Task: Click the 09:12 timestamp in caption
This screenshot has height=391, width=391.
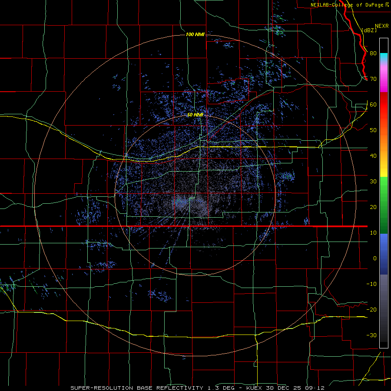Action: tap(315, 388)
